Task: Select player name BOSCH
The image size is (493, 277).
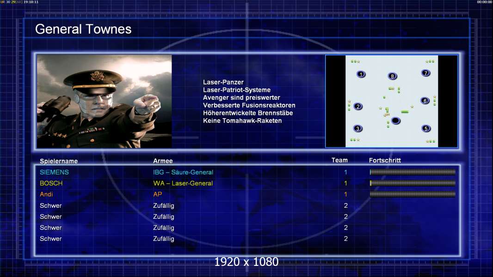Action: (x=51, y=183)
